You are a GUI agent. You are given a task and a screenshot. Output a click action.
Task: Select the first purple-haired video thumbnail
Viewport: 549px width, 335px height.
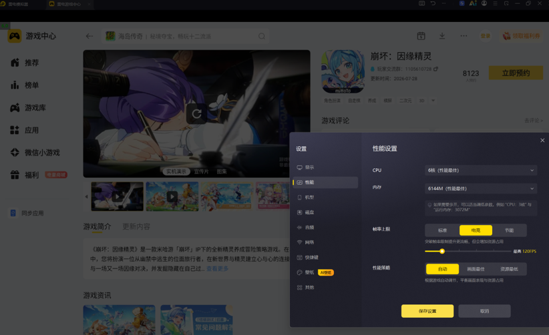(x=118, y=196)
